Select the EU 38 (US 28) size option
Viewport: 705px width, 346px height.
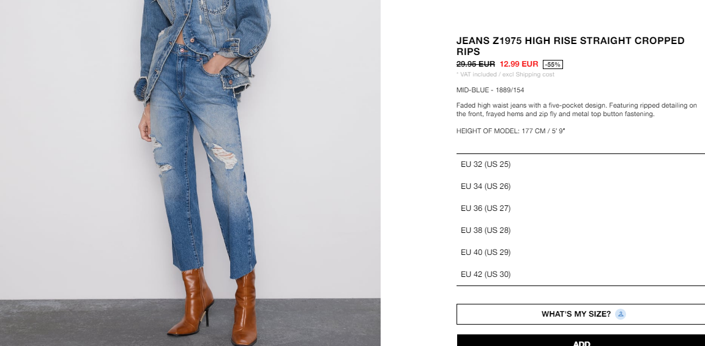tap(580, 230)
